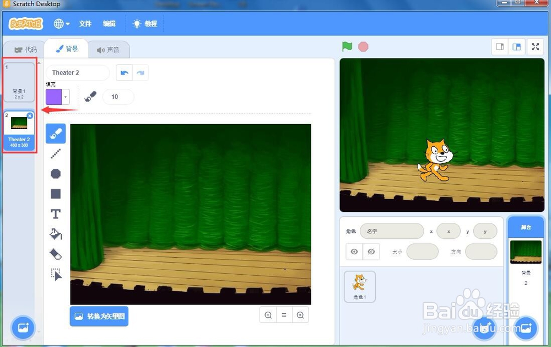Select the Rectangle tool
551x347 pixels.
[56, 194]
